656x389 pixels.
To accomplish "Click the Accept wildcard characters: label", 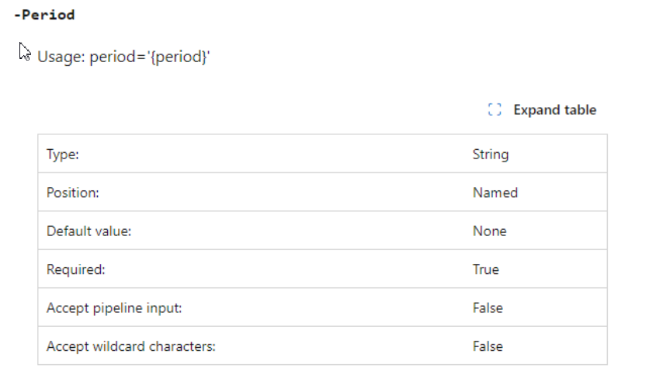I will click(131, 347).
